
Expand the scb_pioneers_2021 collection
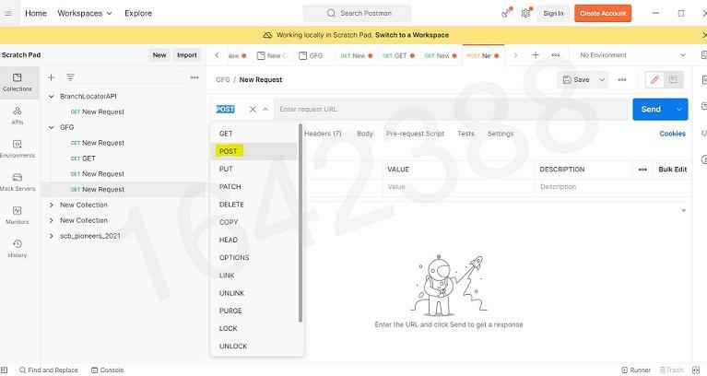tap(51, 236)
